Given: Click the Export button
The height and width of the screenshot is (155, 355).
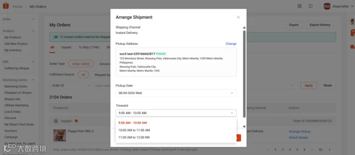Looking at the screenshot, I should pos(293,25).
